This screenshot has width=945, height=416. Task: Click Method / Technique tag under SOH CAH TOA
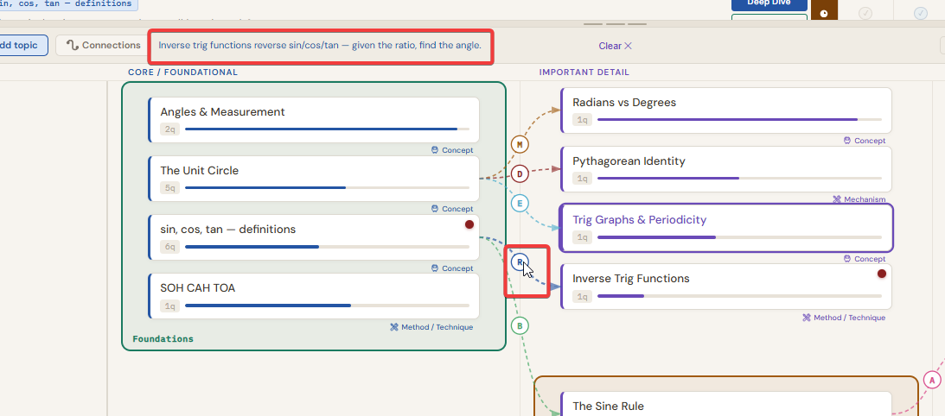431,327
